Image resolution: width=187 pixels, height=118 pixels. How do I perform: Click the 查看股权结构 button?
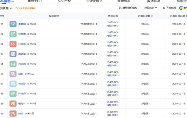pyautogui.click(x=128, y=8)
